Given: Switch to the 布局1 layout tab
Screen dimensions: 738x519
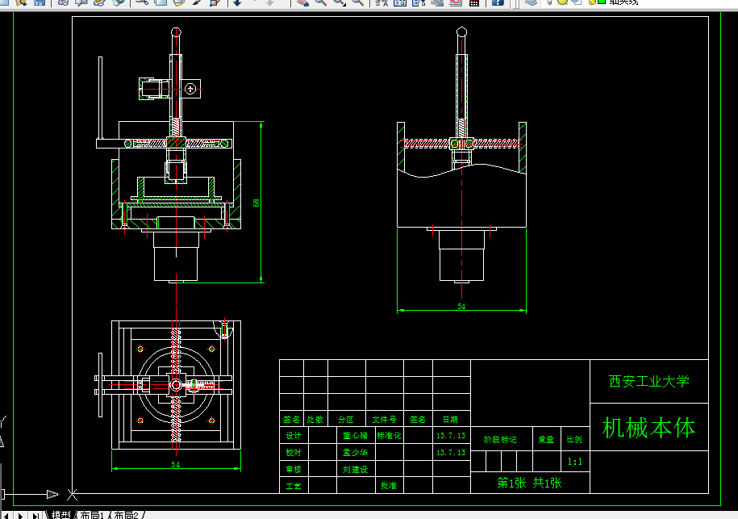Looking at the screenshot, I should click(x=91, y=515).
